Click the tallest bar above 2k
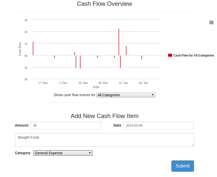The height and width of the screenshot is (177, 217). click(x=119, y=42)
